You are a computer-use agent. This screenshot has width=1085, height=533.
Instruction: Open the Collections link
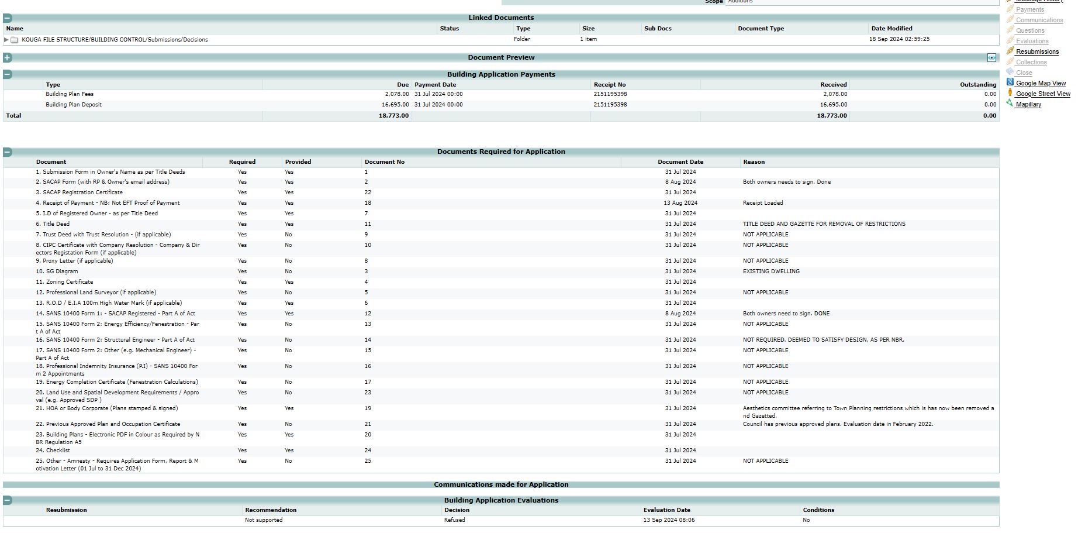[1031, 62]
